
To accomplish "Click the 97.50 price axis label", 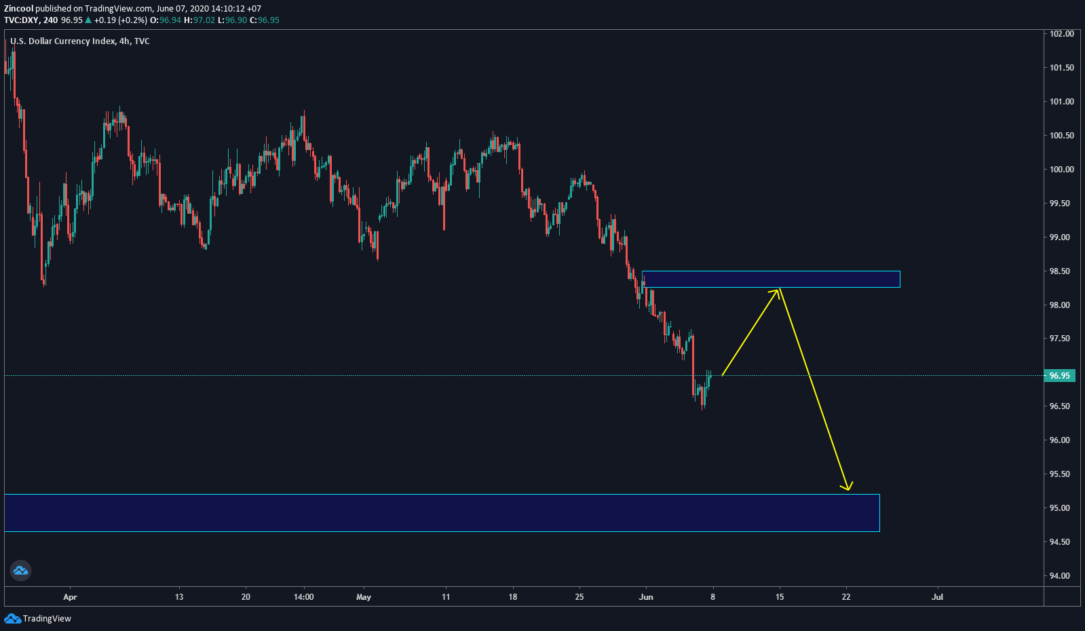I will coord(1060,339).
